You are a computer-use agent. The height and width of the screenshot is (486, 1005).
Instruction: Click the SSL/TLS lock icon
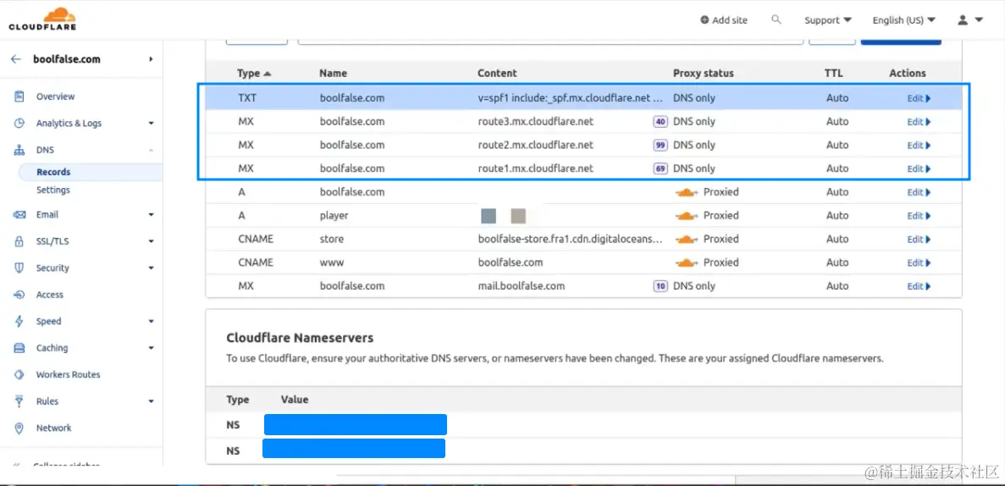click(x=19, y=241)
